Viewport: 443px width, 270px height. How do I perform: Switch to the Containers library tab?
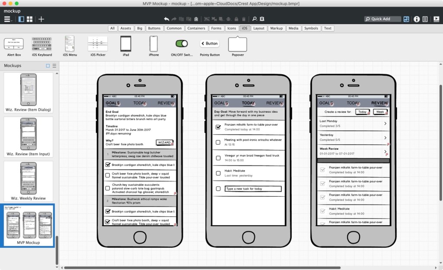point(196,28)
